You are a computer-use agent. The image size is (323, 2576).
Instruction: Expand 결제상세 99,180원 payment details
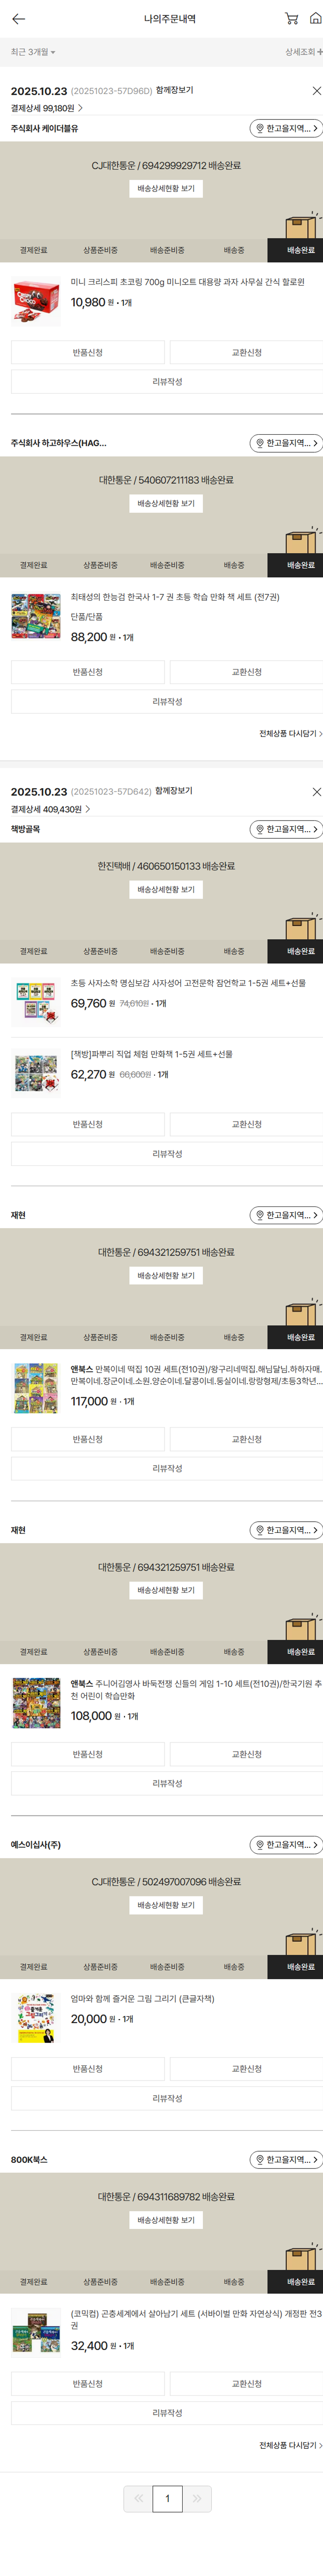[46, 108]
